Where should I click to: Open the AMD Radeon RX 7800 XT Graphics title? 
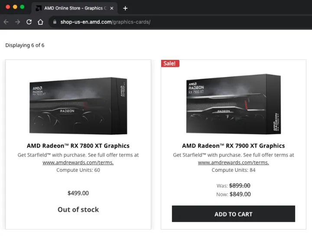[x=78, y=146]
